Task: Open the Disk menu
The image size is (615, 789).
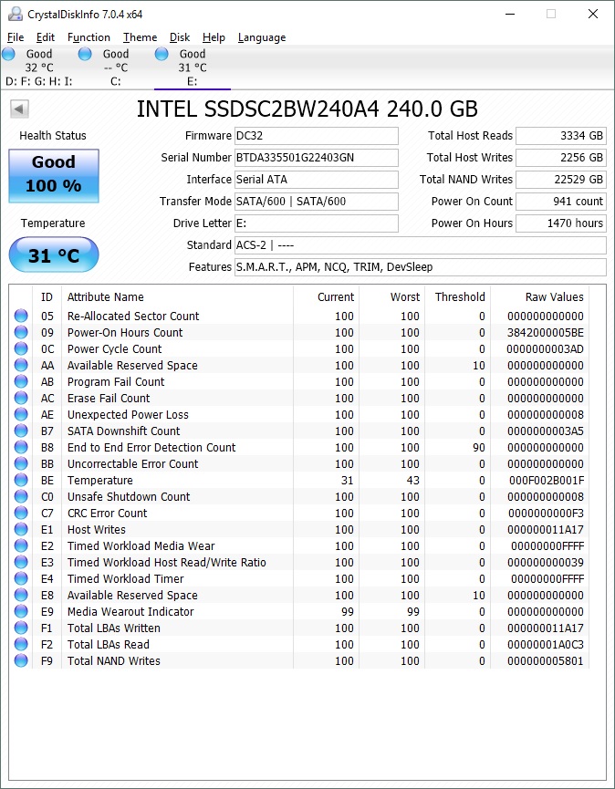Action: click(x=180, y=37)
